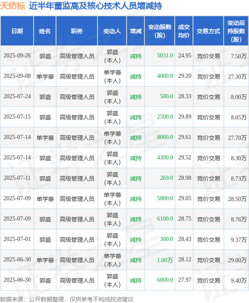Click holdings value 27.30万

pyautogui.click(x=237, y=77)
